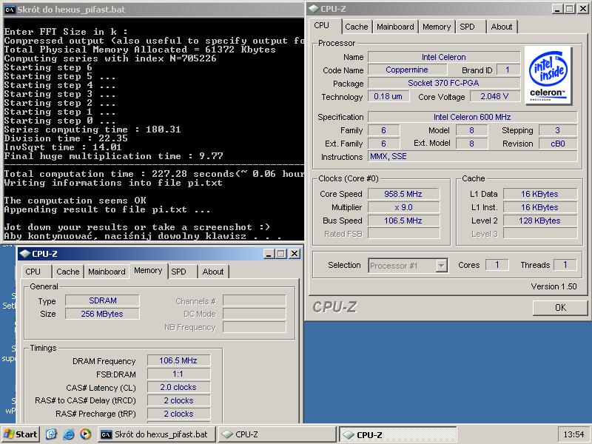This screenshot has height=444, width=592.
Task: Click the Version 1.50 label
Action: [554, 286]
